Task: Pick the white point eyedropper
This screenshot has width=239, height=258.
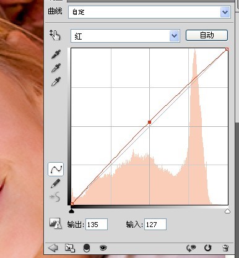Action: coord(56,82)
